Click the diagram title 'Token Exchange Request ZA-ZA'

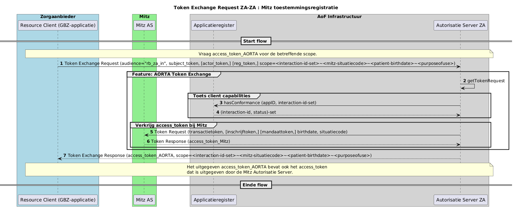click(256, 8)
